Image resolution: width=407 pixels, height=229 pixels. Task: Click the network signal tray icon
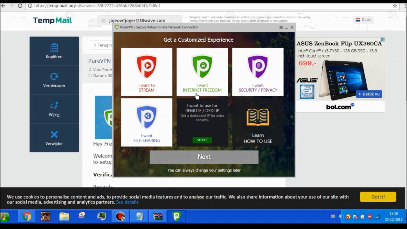(377, 217)
